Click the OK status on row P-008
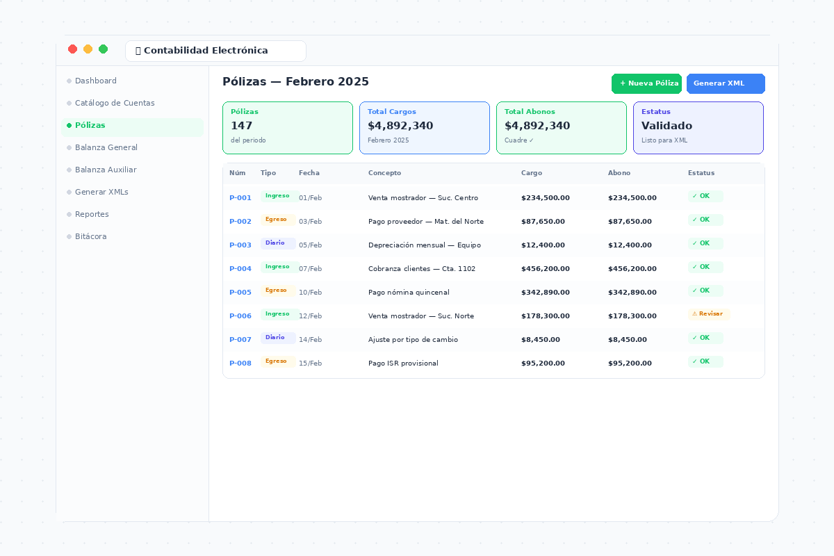834x556 pixels. click(x=705, y=361)
